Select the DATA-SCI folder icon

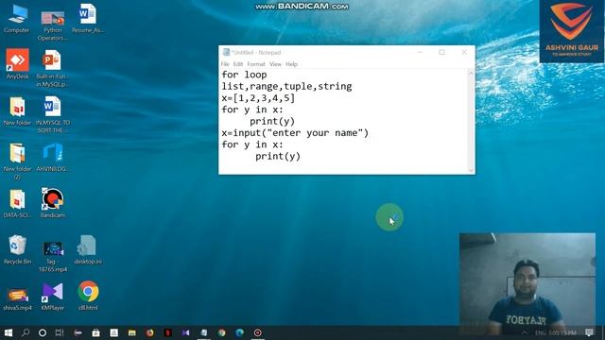pos(17,204)
